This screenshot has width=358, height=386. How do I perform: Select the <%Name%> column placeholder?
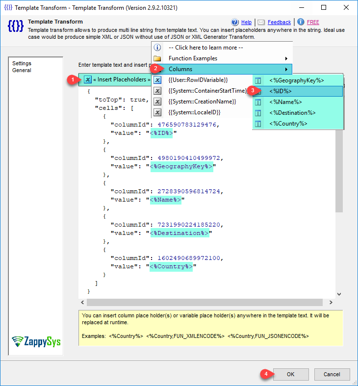[x=298, y=102]
